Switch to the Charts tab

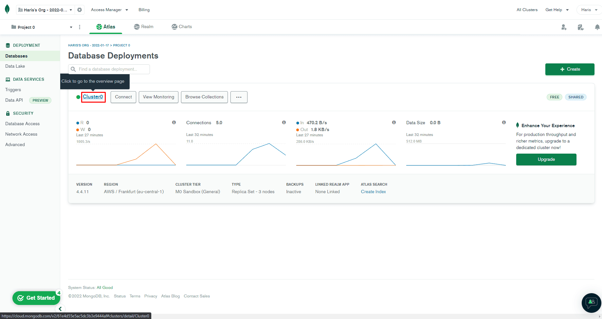(182, 27)
